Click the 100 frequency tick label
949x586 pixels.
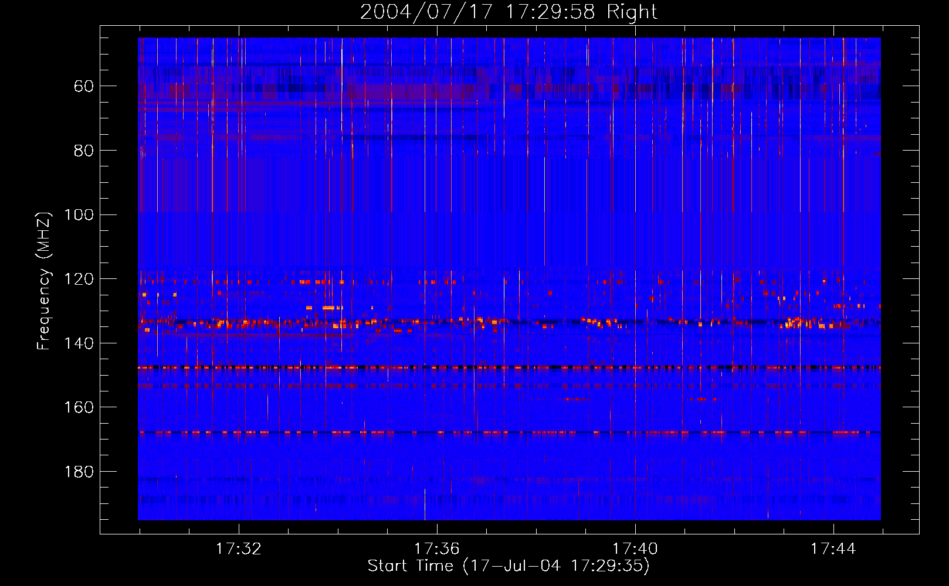click(x=79, y=214)
